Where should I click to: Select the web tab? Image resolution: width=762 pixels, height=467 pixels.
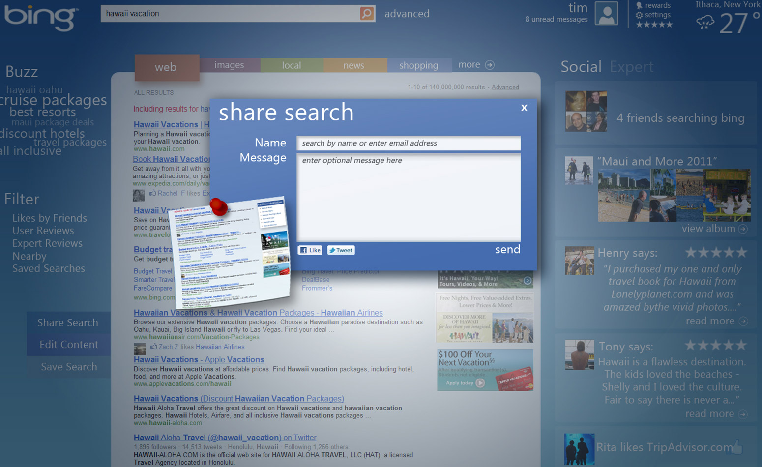pos(167,67)
